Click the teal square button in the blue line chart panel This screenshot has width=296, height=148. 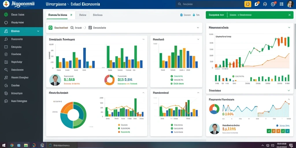tap(287, 131)
